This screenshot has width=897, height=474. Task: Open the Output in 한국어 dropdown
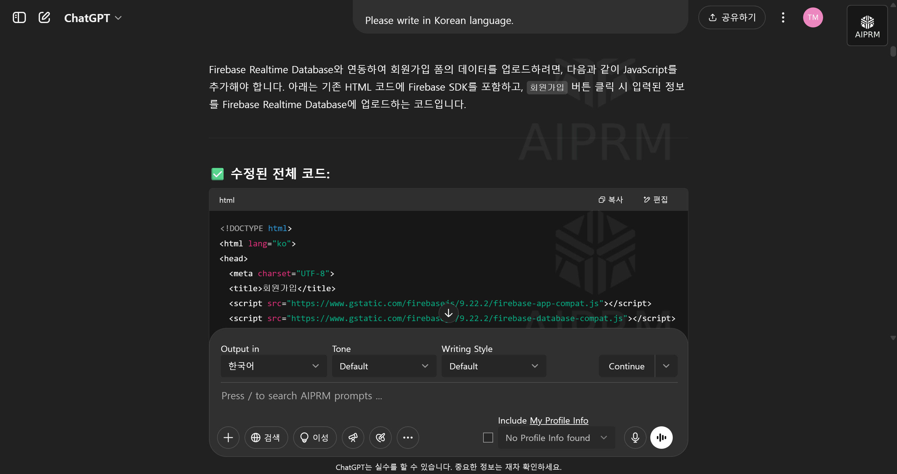[x=273, y=366]
